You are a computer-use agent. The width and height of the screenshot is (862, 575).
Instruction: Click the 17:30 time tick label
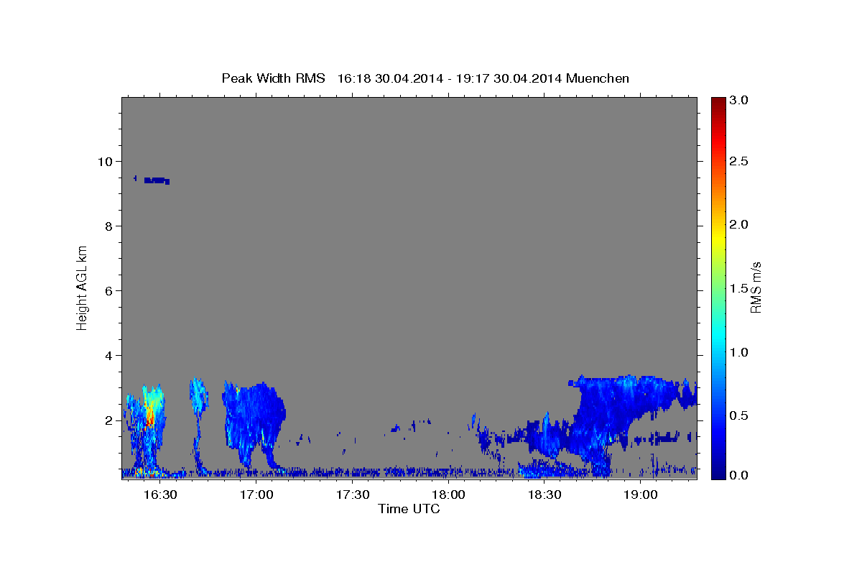(352, 495)
